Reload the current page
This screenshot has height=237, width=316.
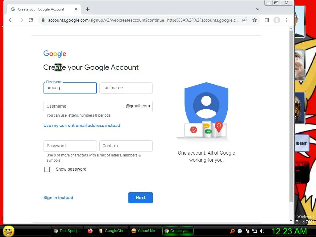click(x=31, y=20)
